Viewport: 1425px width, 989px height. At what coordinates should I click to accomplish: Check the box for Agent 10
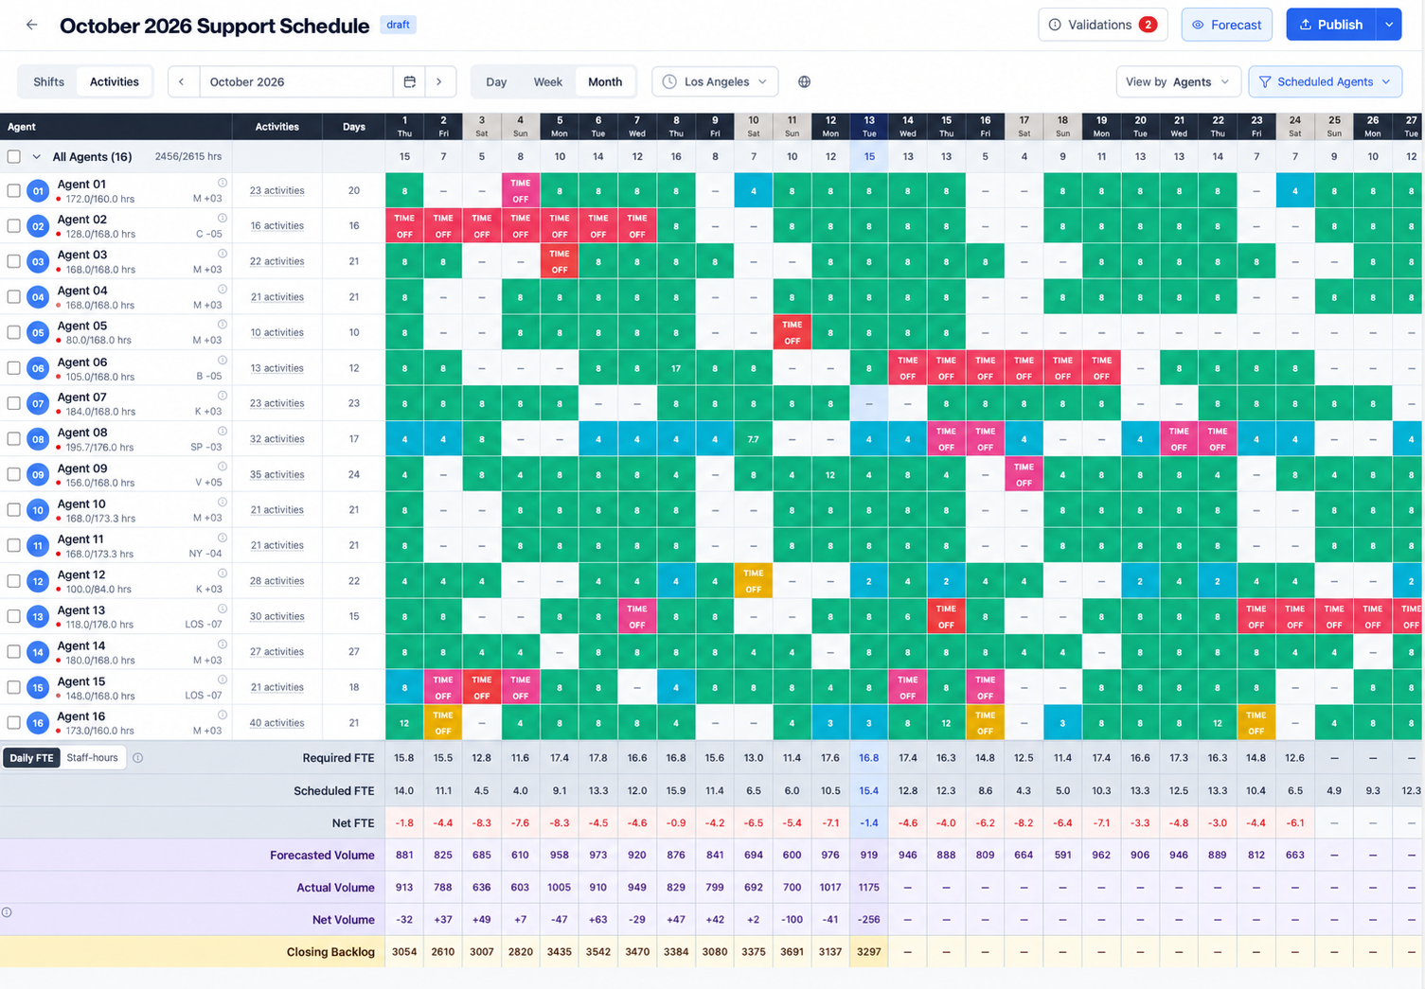point(13,510)
